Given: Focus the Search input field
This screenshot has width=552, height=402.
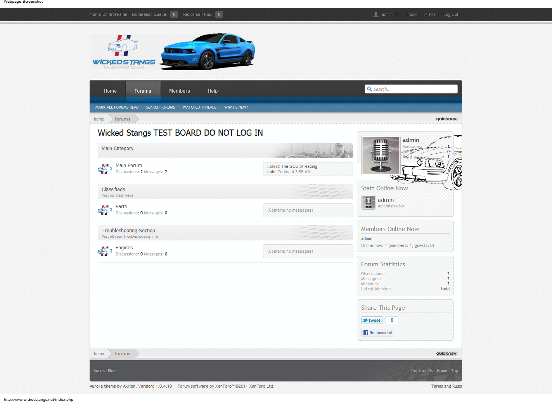Looking at the screenshot, I should (411, 89).
